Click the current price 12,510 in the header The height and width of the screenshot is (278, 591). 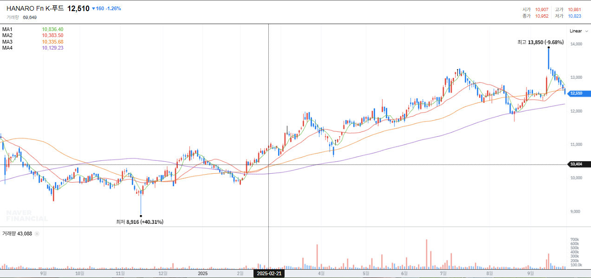coord(78,8)
